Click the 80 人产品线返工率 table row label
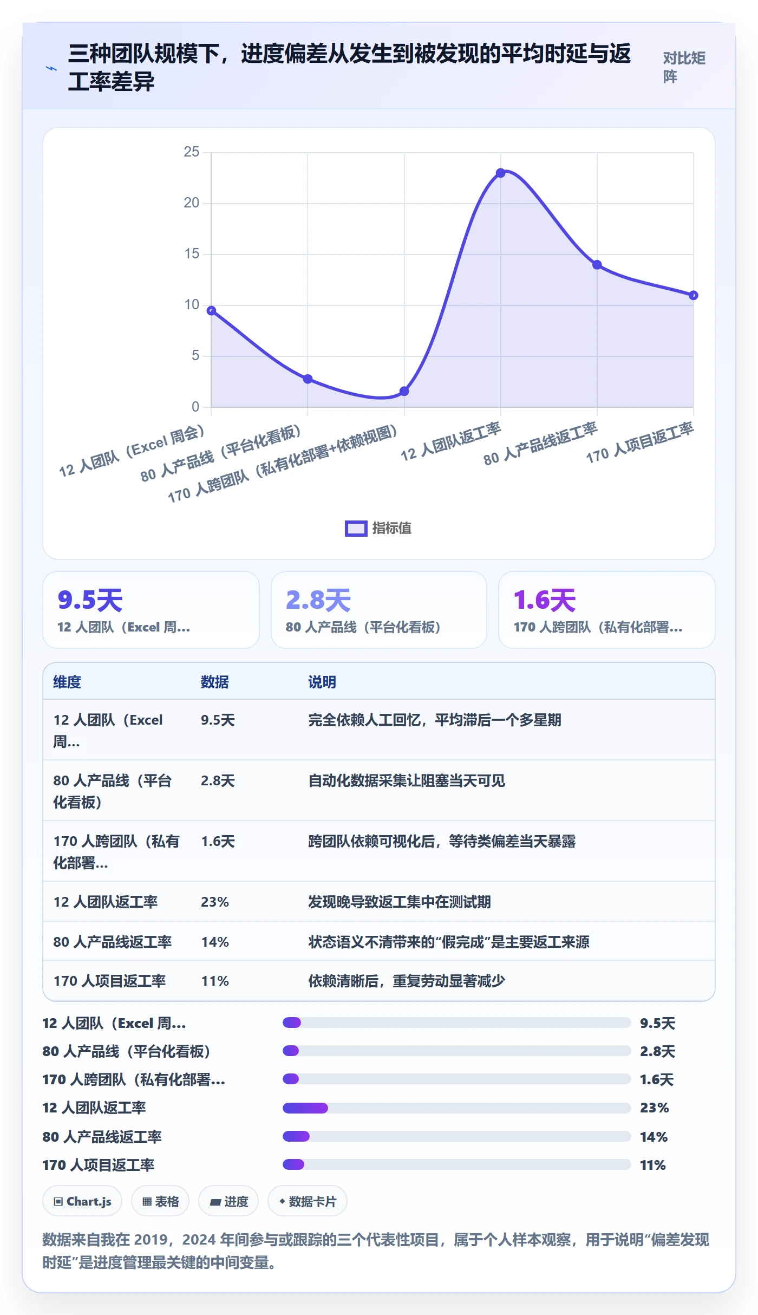This screenshot has width=758, height=1315. pyautogui.click(x=113, y=942)
